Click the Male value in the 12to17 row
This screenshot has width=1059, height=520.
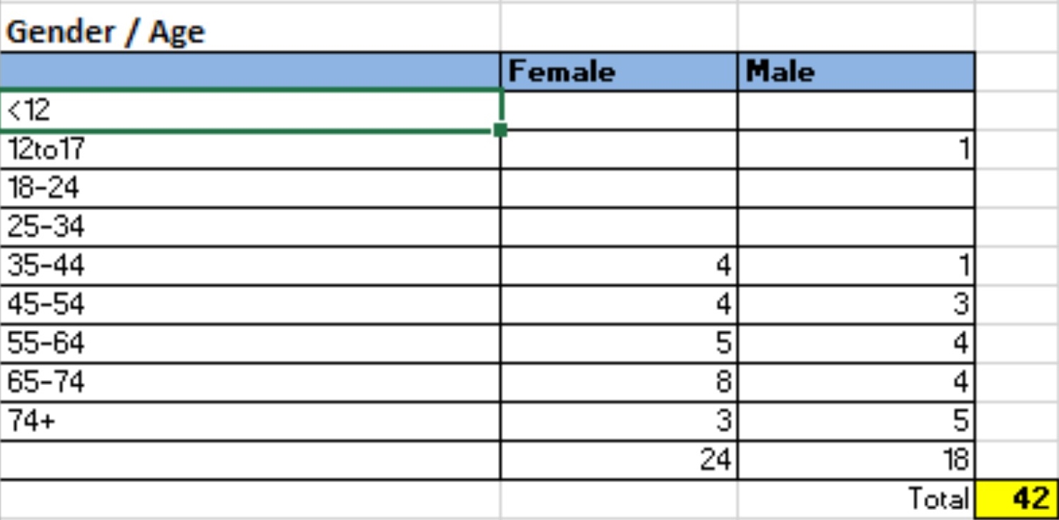point(856,150)
